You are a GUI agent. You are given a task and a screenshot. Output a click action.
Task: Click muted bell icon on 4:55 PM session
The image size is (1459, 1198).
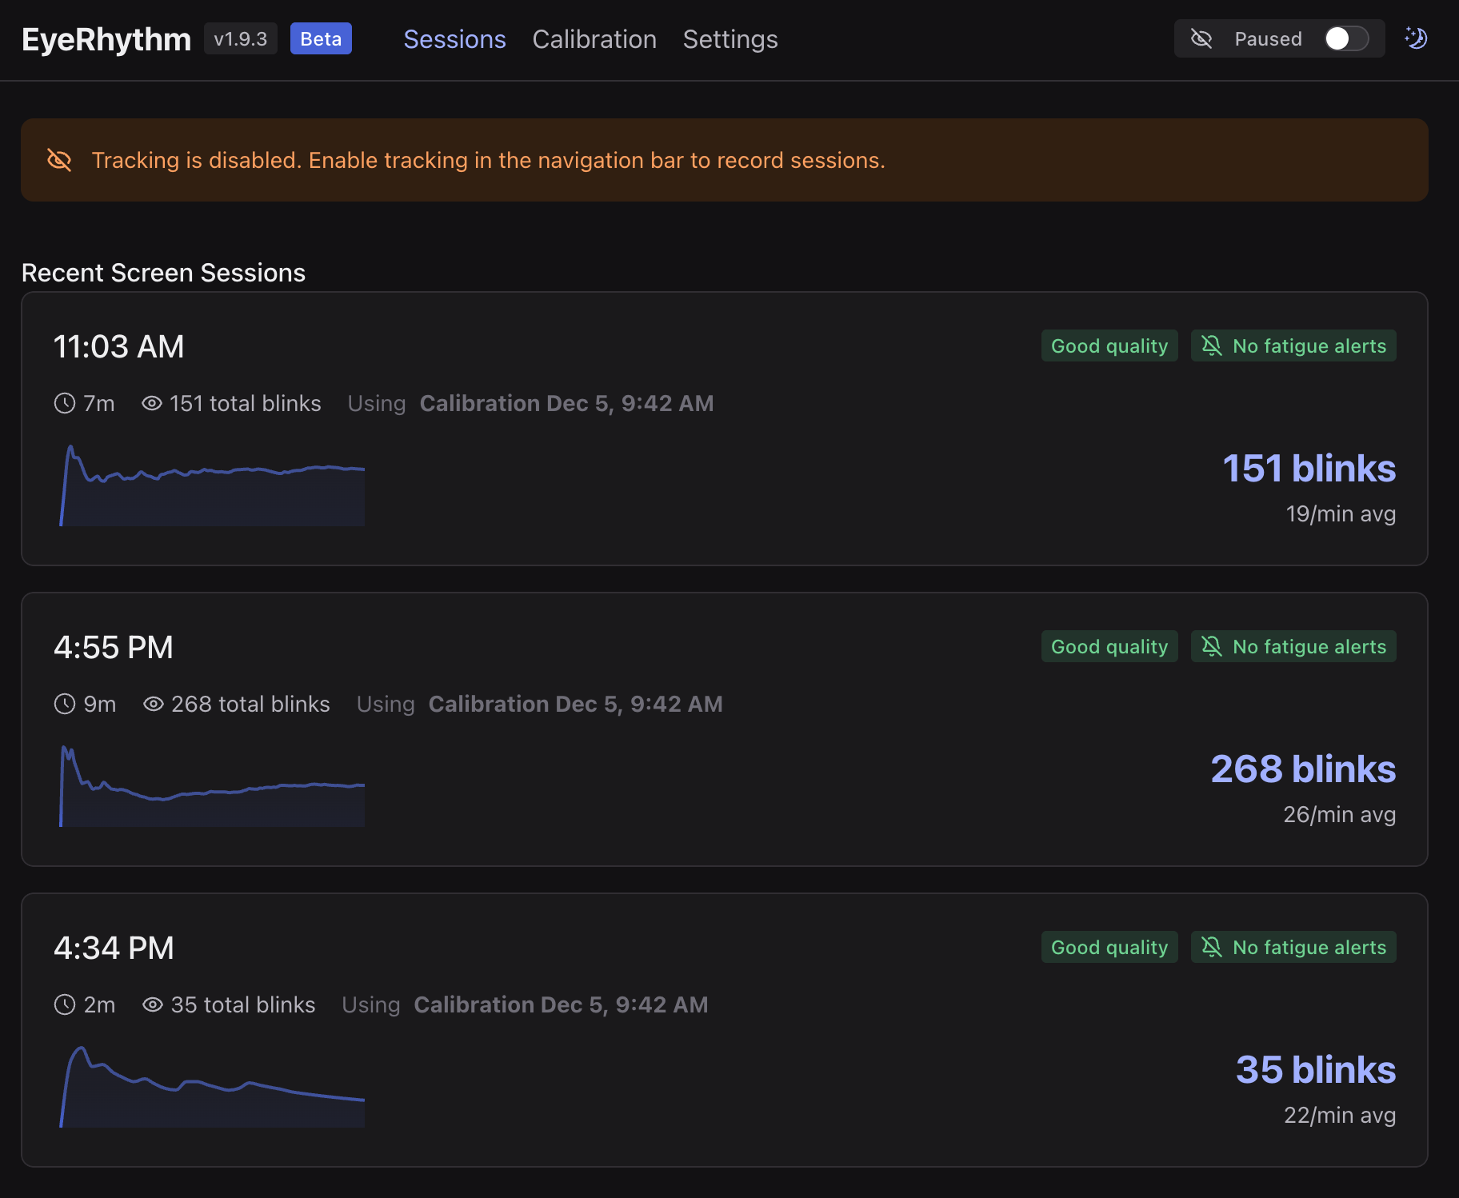point(1212,646)
